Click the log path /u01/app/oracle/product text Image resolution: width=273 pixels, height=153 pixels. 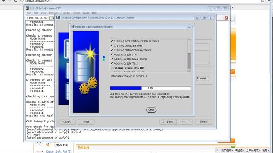[150, 97]
